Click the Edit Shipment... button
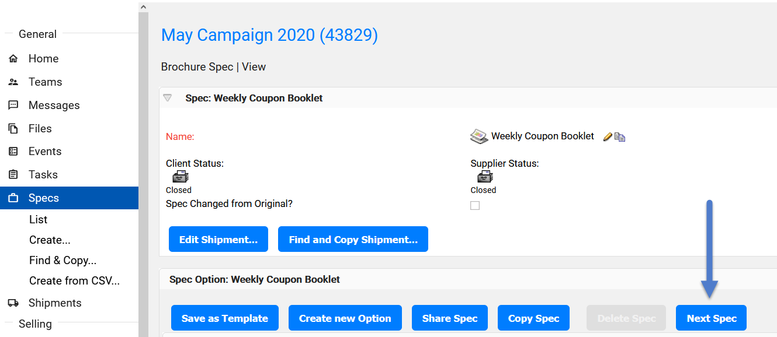The width and height of the screenshot is (777, 337). (218, 240)
